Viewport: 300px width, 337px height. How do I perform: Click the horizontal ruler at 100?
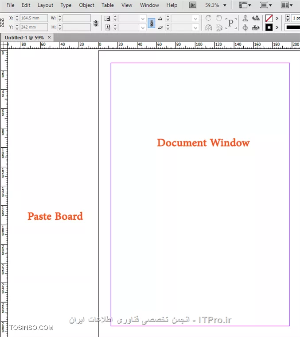click(x=199, y=45)
